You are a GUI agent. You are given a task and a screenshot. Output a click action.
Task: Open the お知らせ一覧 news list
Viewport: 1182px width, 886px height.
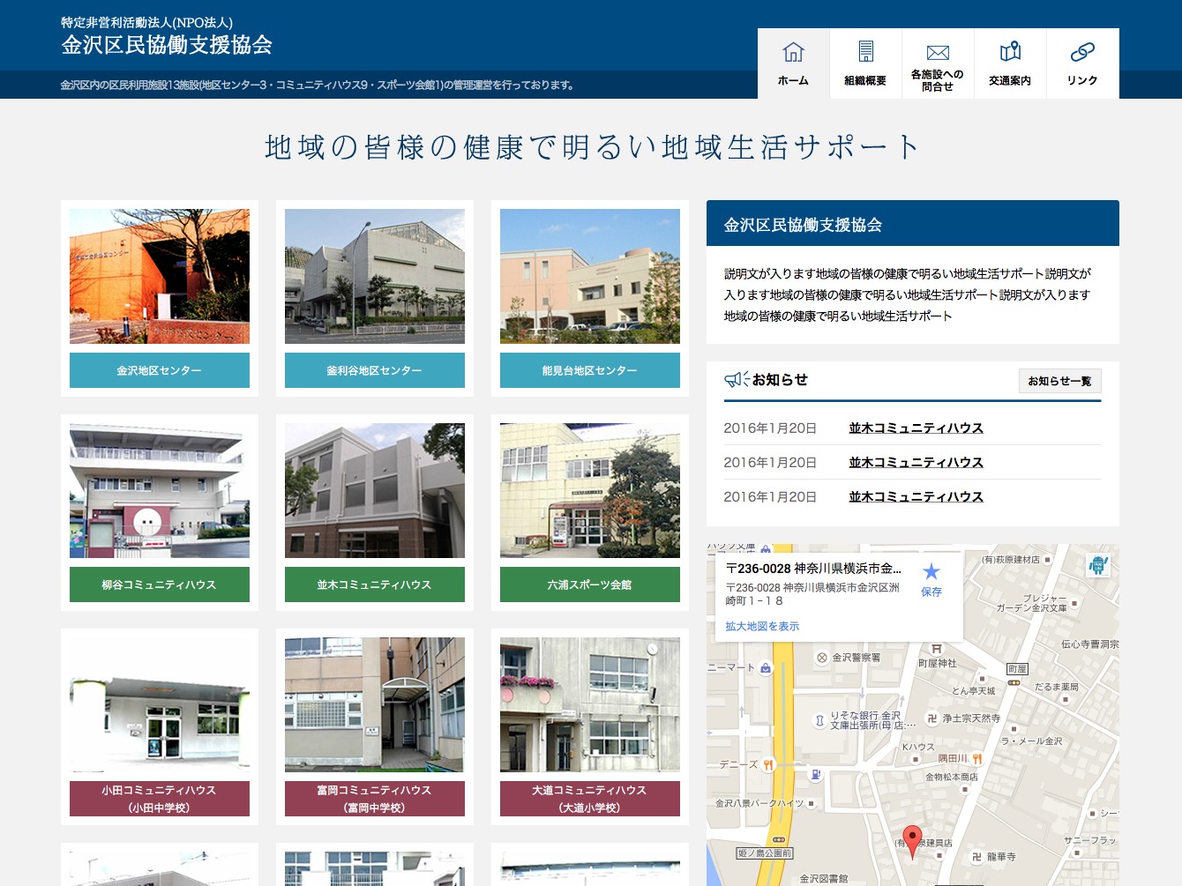[1059, 381]
